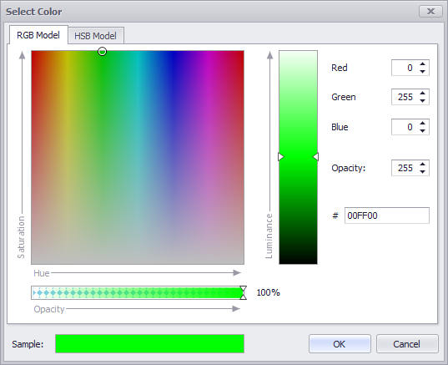
Task: Click the Luminance slider left arrow marker
Action: [x=281, y=157]
